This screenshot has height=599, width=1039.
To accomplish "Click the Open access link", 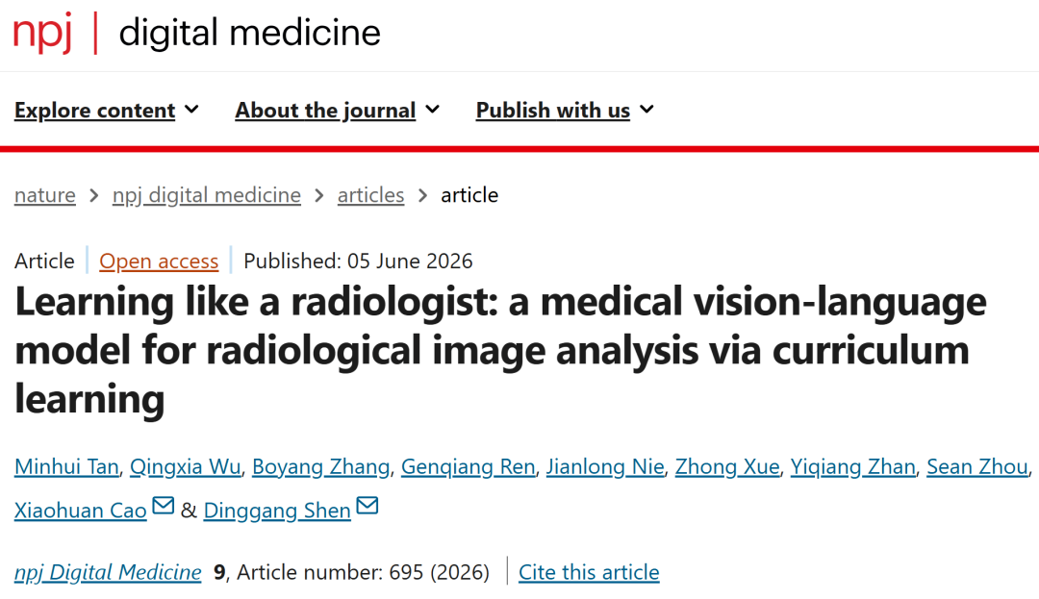I will [159, 261].
